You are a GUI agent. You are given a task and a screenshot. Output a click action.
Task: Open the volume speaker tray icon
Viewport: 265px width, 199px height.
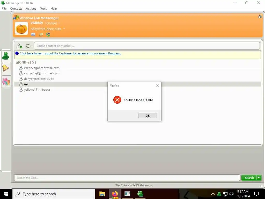click(231, 194)
